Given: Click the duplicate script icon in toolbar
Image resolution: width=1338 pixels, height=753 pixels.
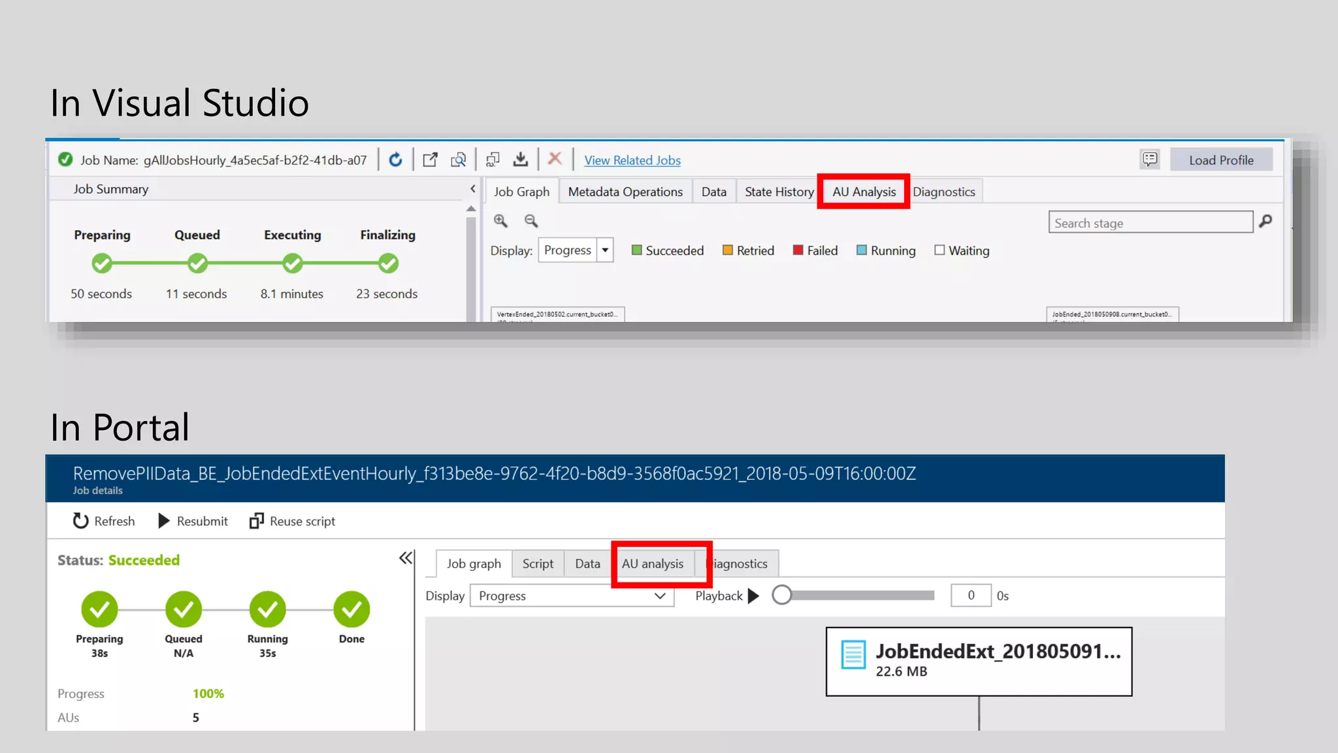Looking at the screenshot, I should pyautogui.click(x=493, y=159).
